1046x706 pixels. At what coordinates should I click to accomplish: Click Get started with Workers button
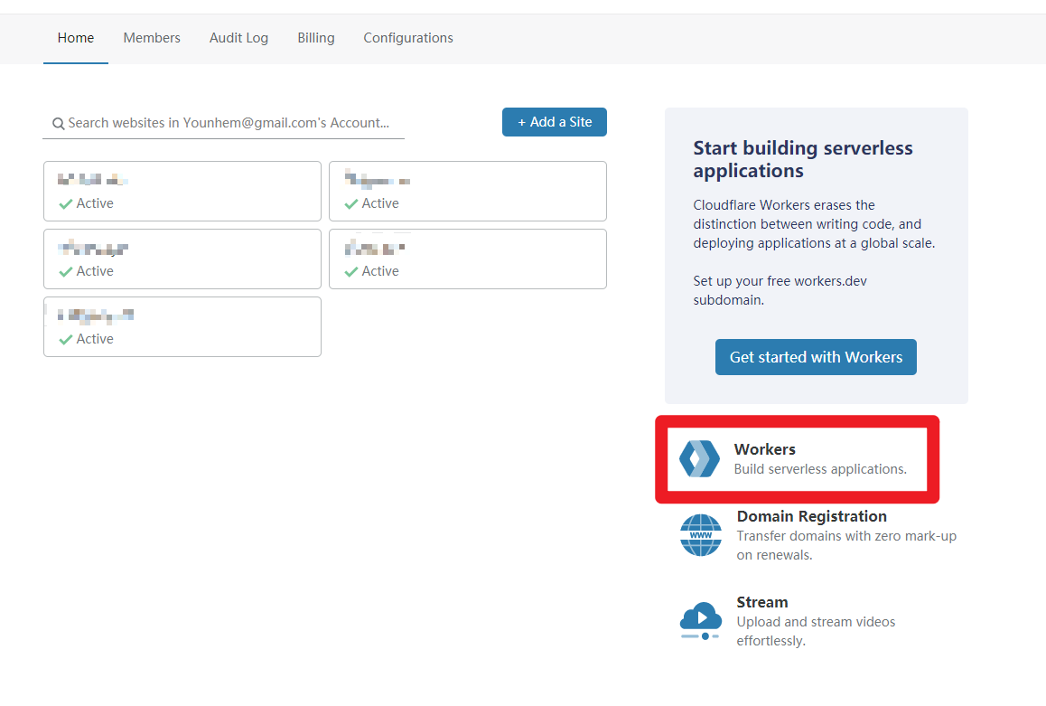(x=816, y=357)
